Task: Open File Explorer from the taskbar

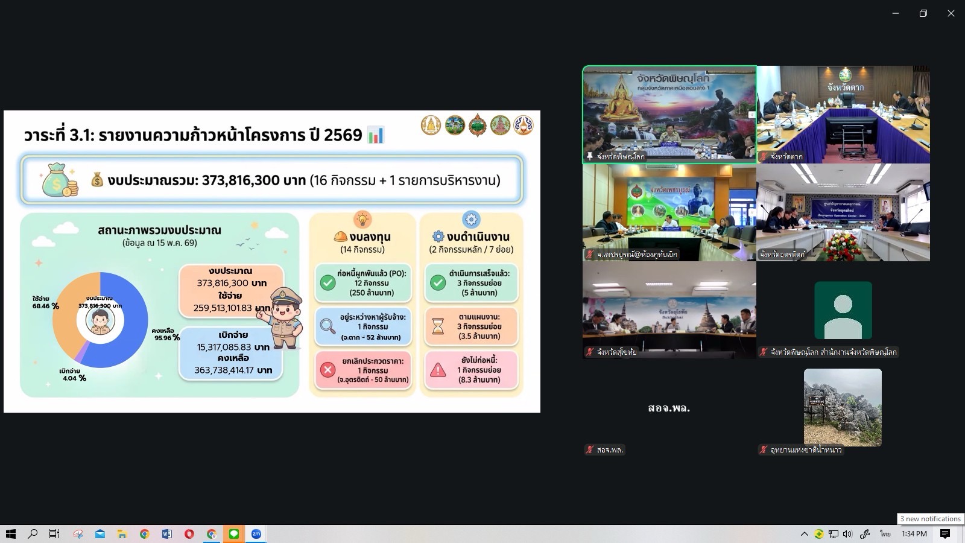Action: [x=122, y=534]
